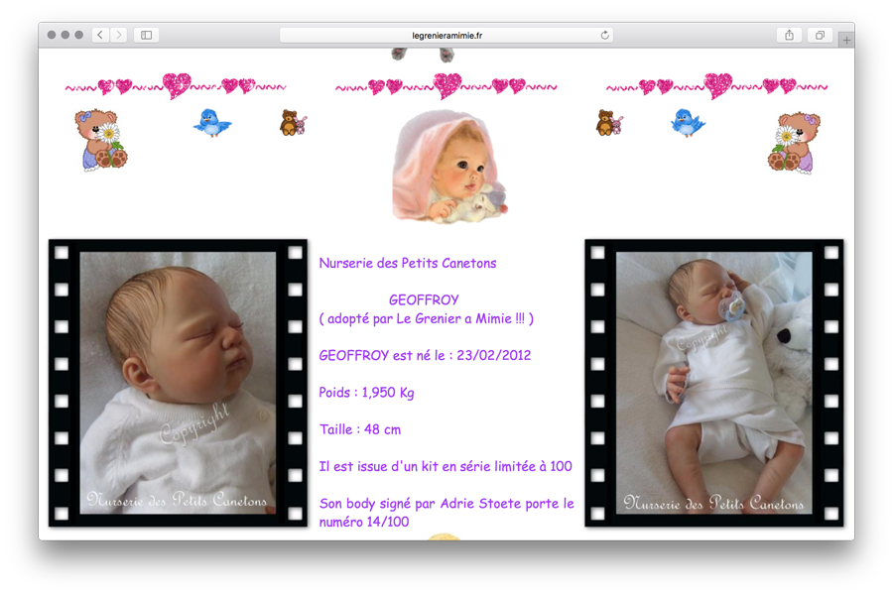Click the Safari back navigation arrow
The width and height of the screenshot is (893, 595).
pos(100,35)
